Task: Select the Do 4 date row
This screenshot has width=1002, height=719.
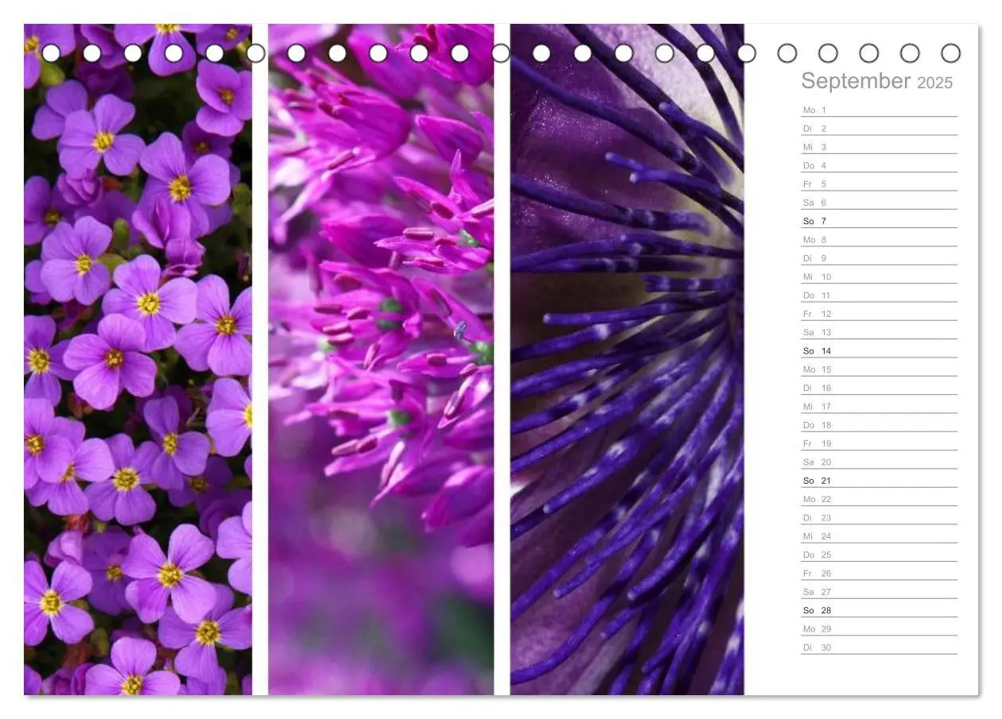Action: click(x=879, y=165)
